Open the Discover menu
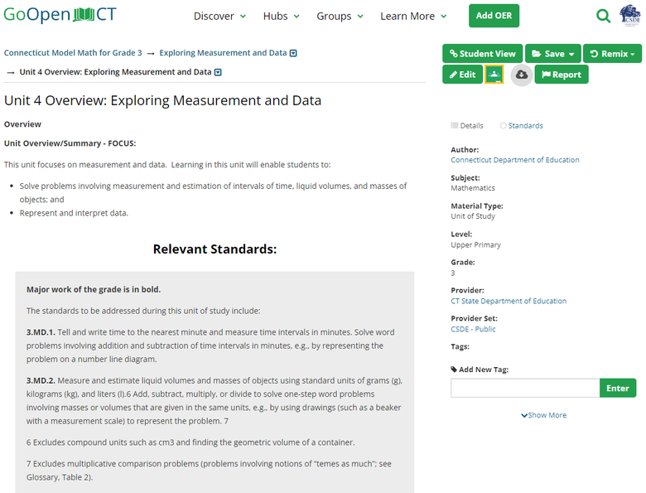Screen dimensions: 646x493 (219, 17)
